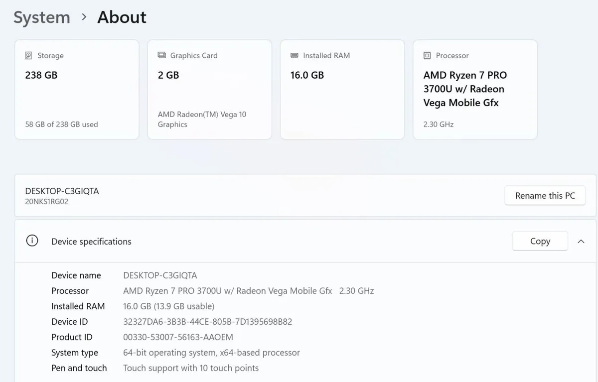Click the 'Device name' row label
Viewport: 598px width, 382px height.
(76, 275)
